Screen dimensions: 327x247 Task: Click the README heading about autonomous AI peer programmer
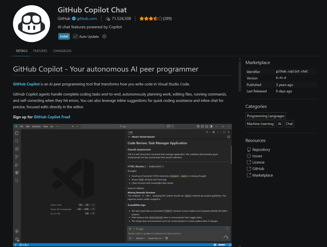click(106, 69)
